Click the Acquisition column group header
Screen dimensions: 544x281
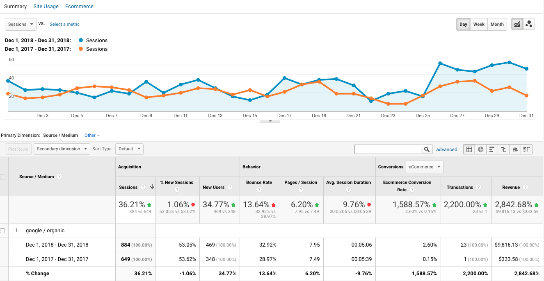click(130, 167)
